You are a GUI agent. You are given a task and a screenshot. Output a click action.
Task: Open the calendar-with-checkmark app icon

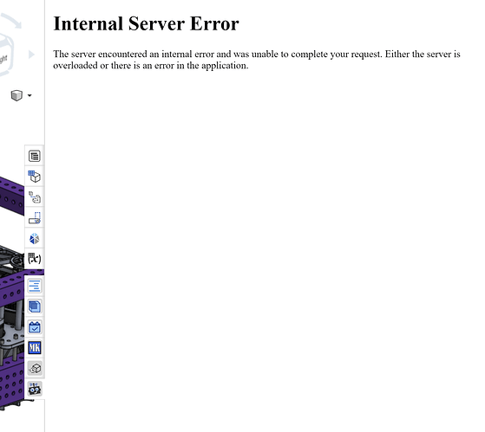pyautogui.click(x=35, y=327)
